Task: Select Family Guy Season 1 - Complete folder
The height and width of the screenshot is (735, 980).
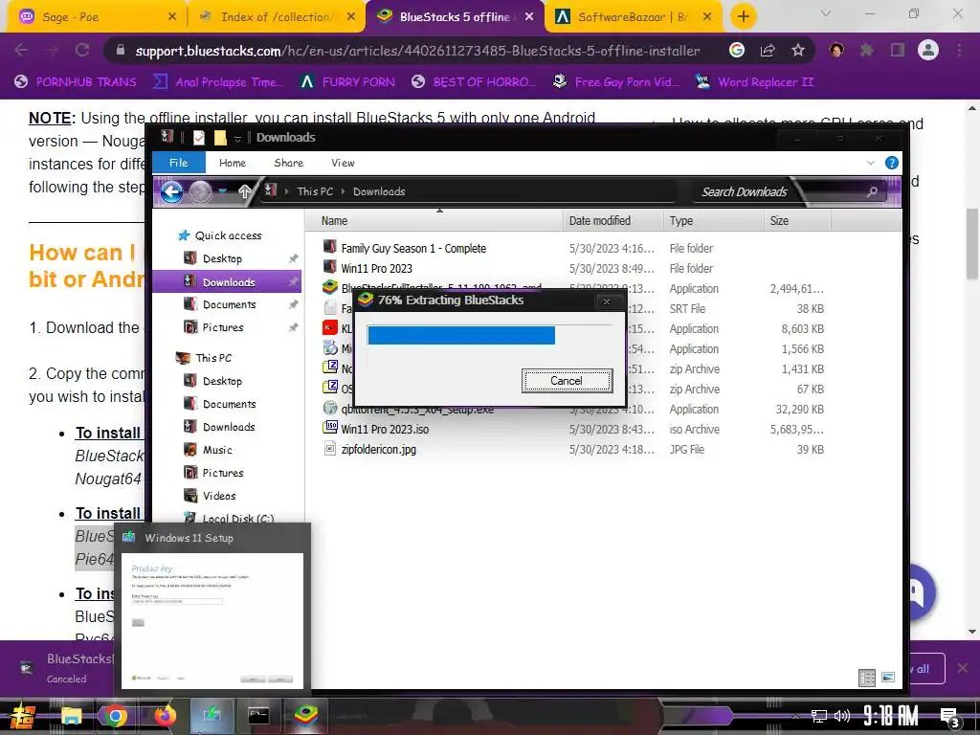Action: tap(413, 248)
